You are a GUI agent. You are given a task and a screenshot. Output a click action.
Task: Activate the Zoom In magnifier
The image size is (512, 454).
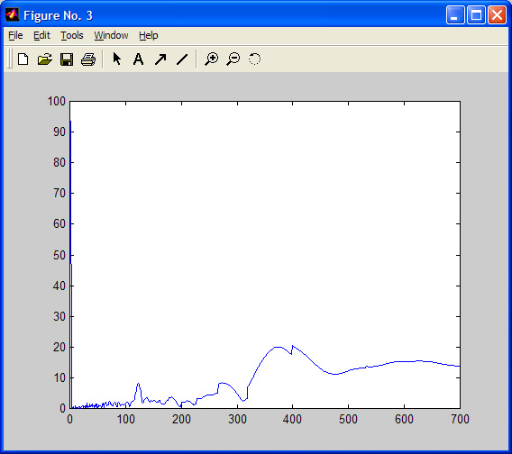[x=211, y=59]
